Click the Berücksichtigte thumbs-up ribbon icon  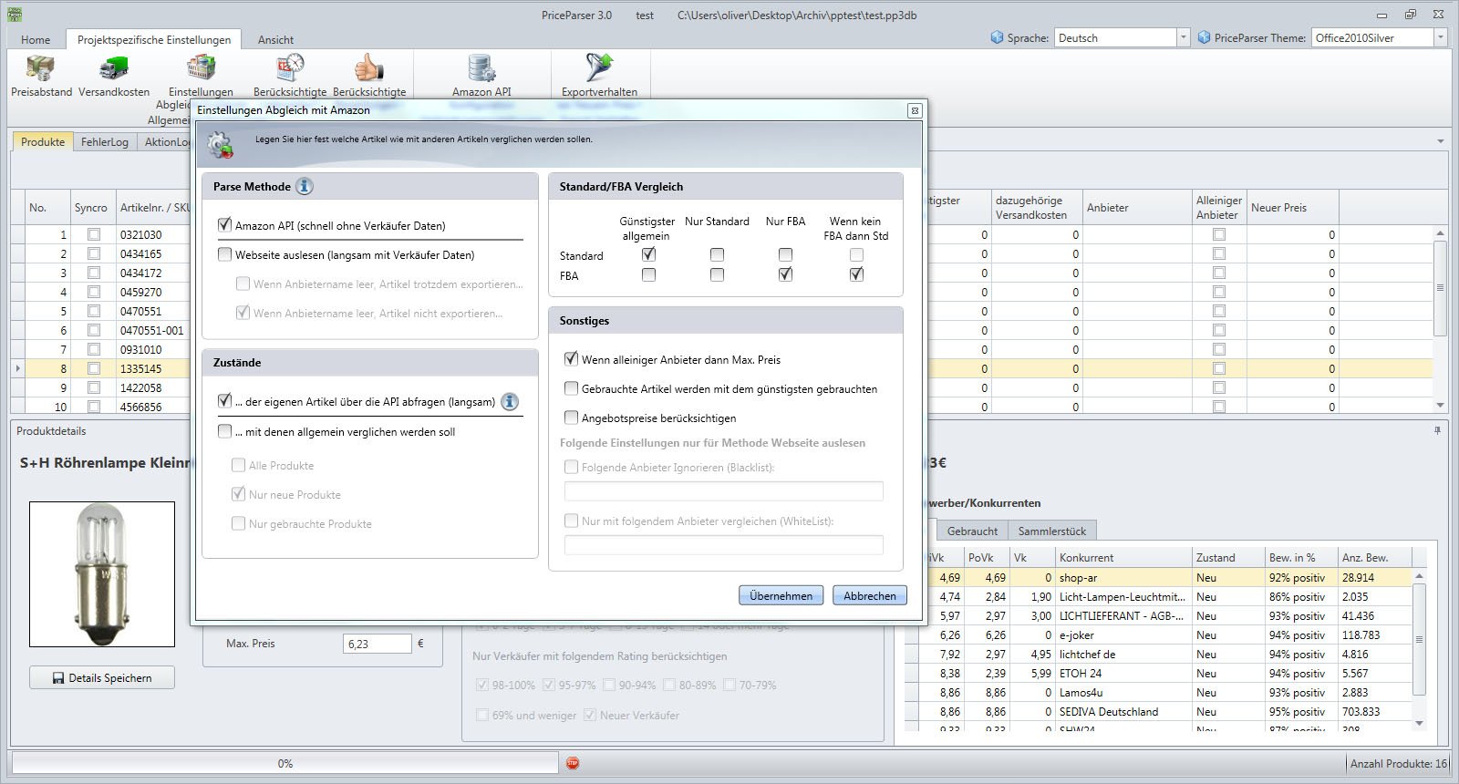pos(369,68)
